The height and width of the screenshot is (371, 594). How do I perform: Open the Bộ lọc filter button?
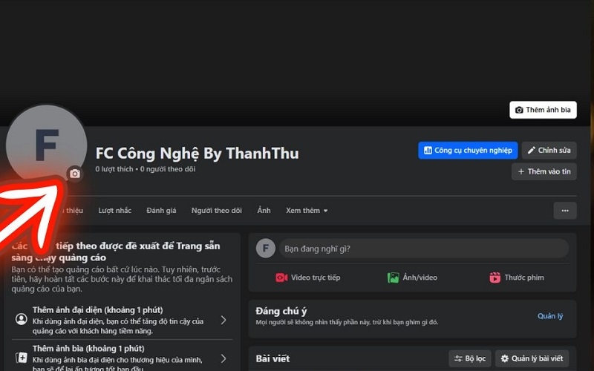(470, 358)
